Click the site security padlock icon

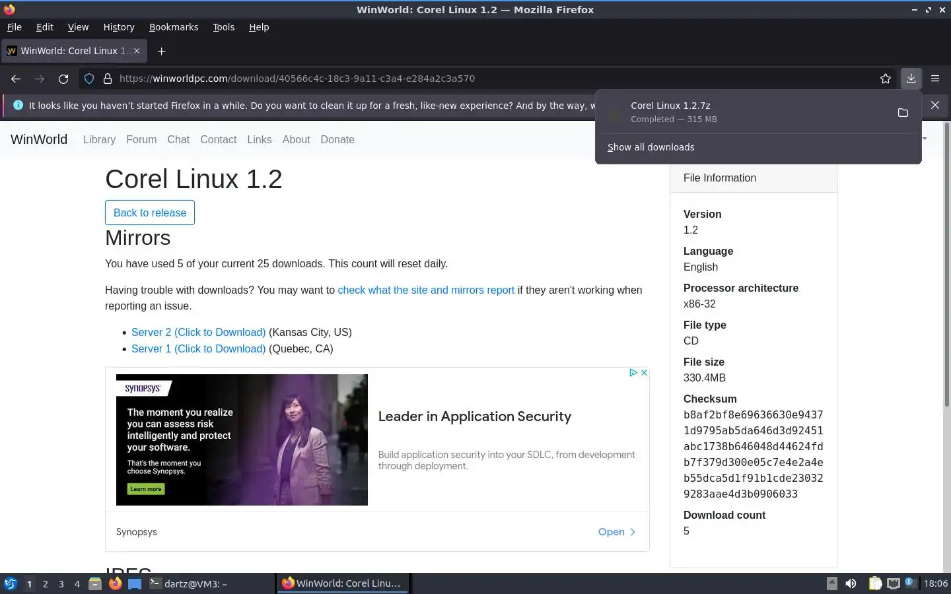pos(108,79)
